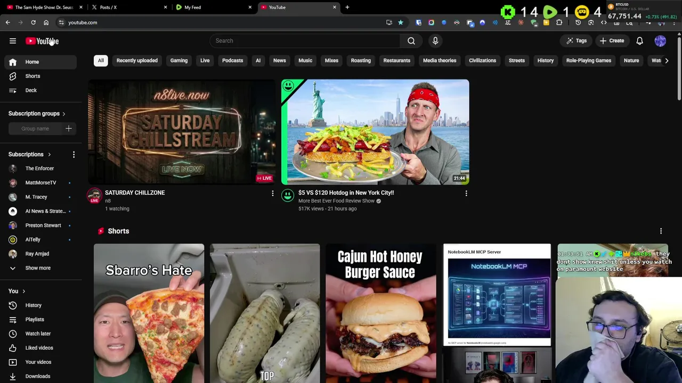Open the account avatar menu
Screen dimensions: 682x383
pos(660,40)
